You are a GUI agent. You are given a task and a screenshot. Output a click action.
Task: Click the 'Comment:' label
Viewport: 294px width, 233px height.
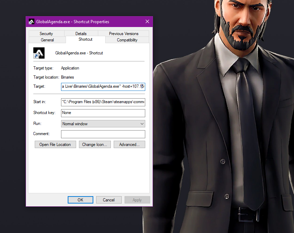point(41,134)
